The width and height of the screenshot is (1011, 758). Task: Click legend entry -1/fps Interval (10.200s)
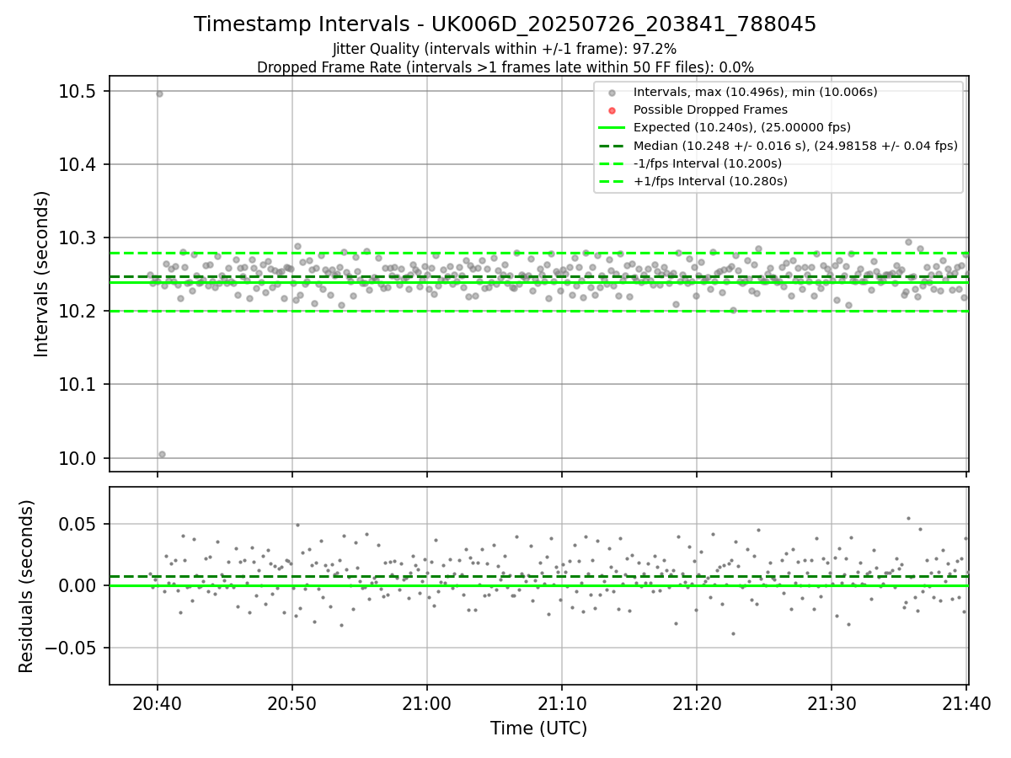click(708, 163)
